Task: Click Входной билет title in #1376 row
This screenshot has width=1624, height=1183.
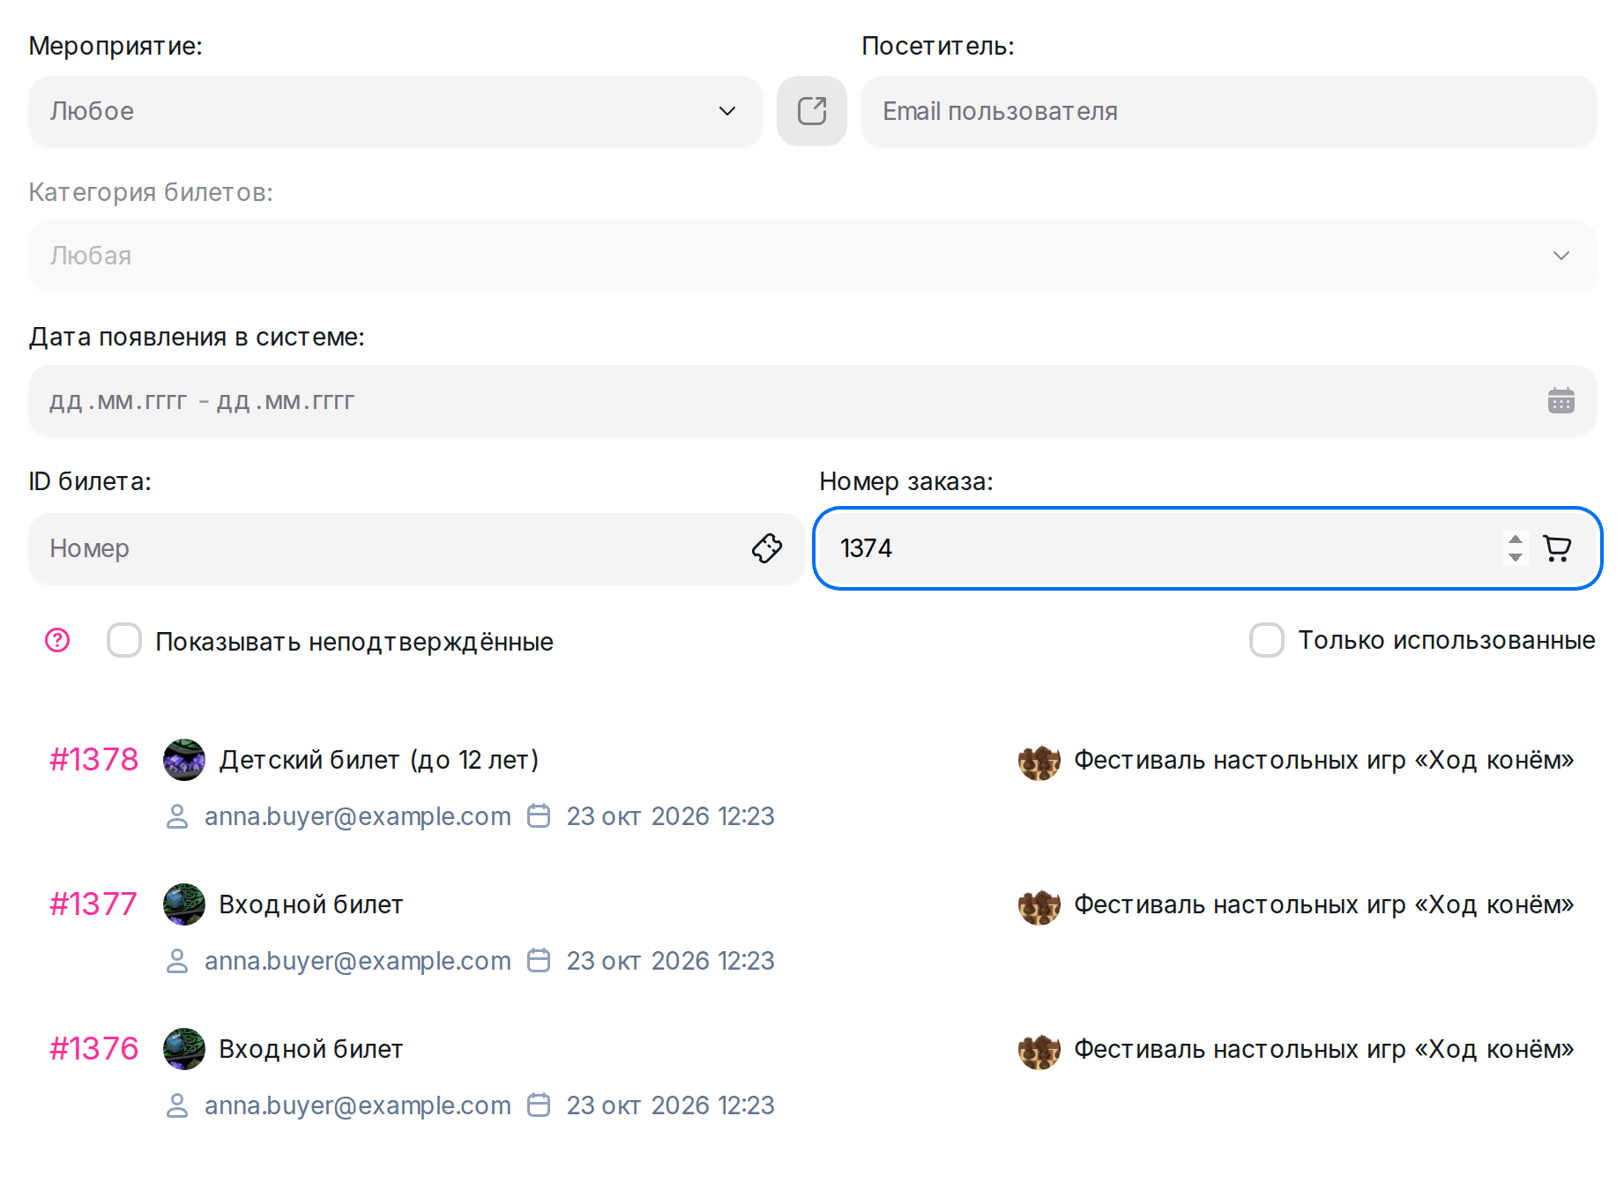Action: coord(311,1049)
